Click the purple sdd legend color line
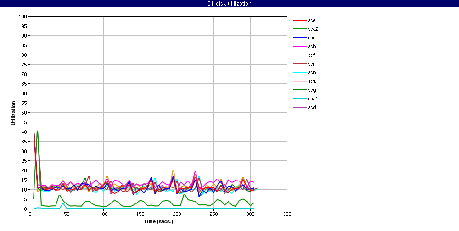Screen dimensions: 459x231 click(x=299, y=107)
